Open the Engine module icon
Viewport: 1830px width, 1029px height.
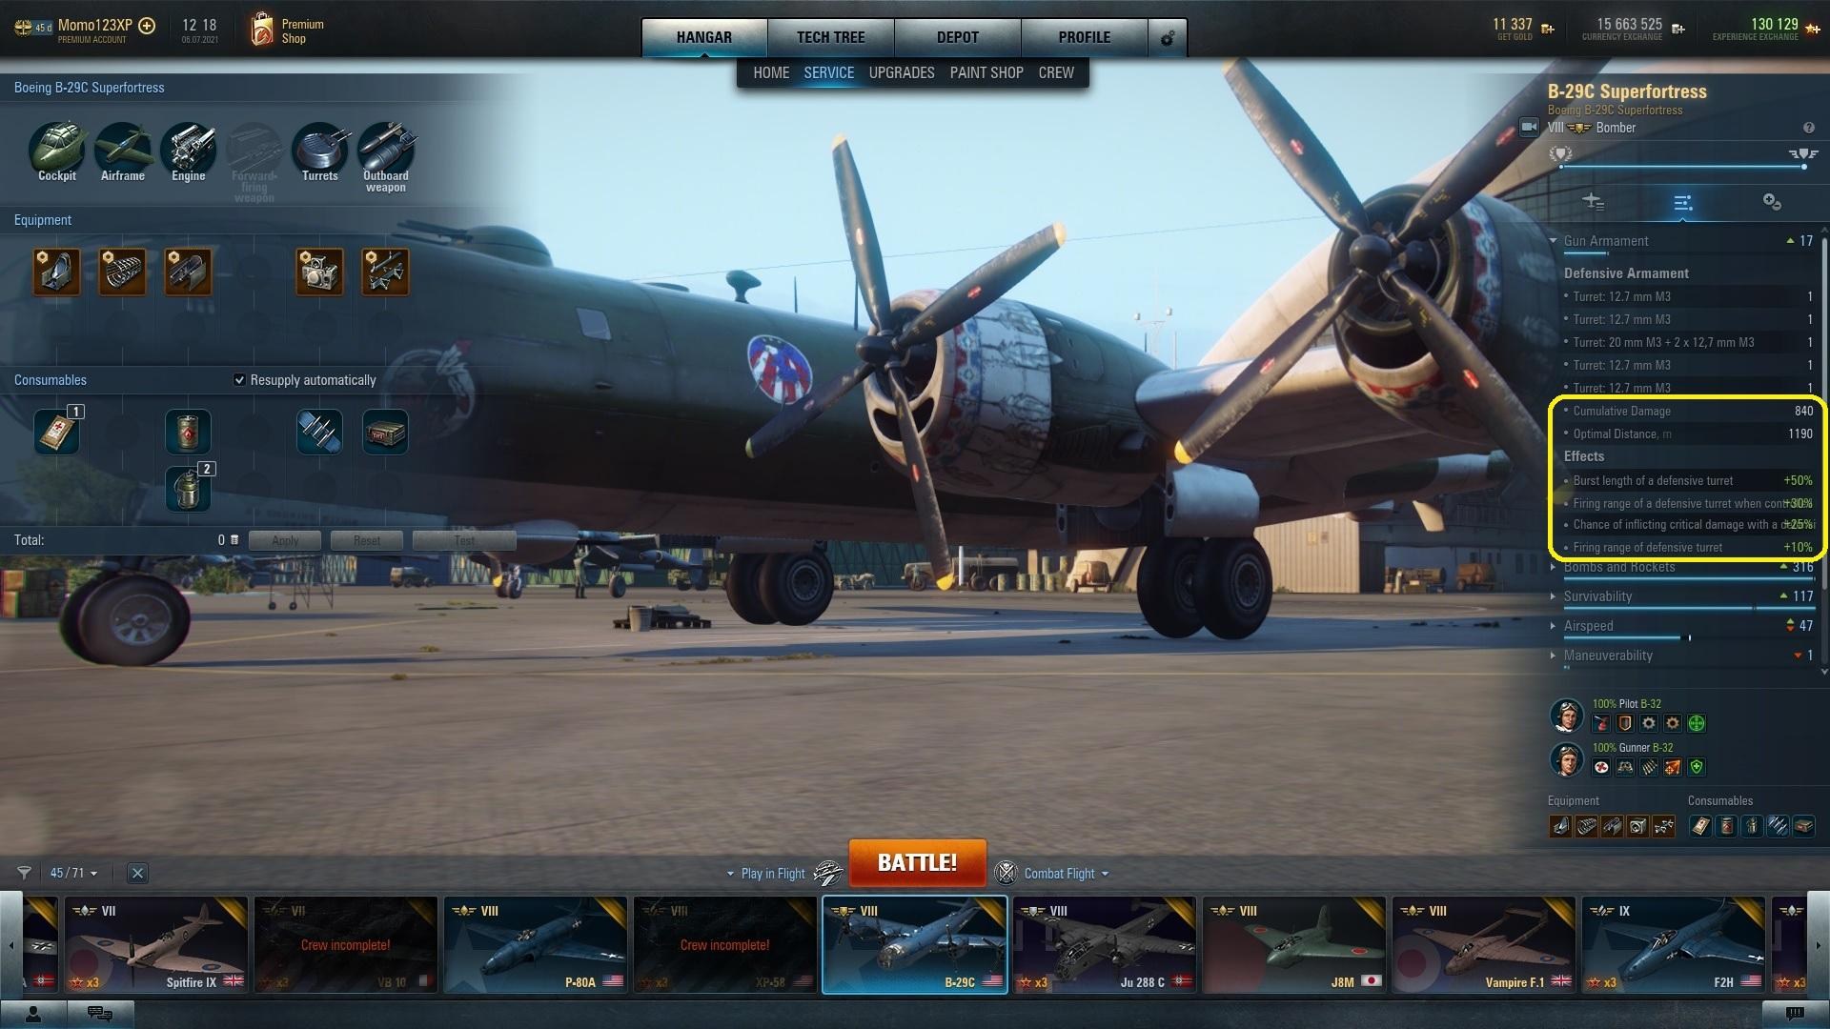(189, 148)
